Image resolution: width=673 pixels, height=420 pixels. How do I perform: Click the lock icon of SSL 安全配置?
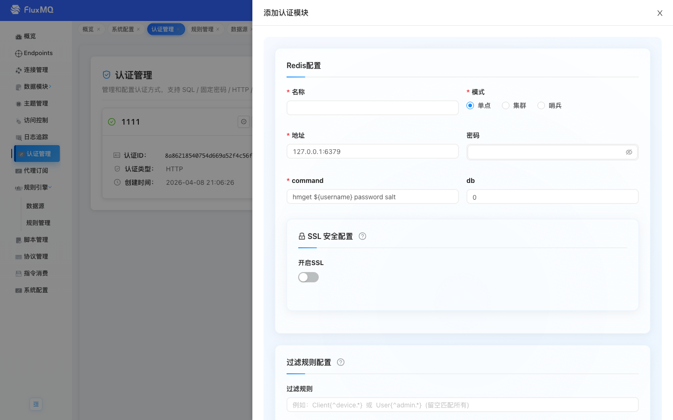click(x=302, y=236)
